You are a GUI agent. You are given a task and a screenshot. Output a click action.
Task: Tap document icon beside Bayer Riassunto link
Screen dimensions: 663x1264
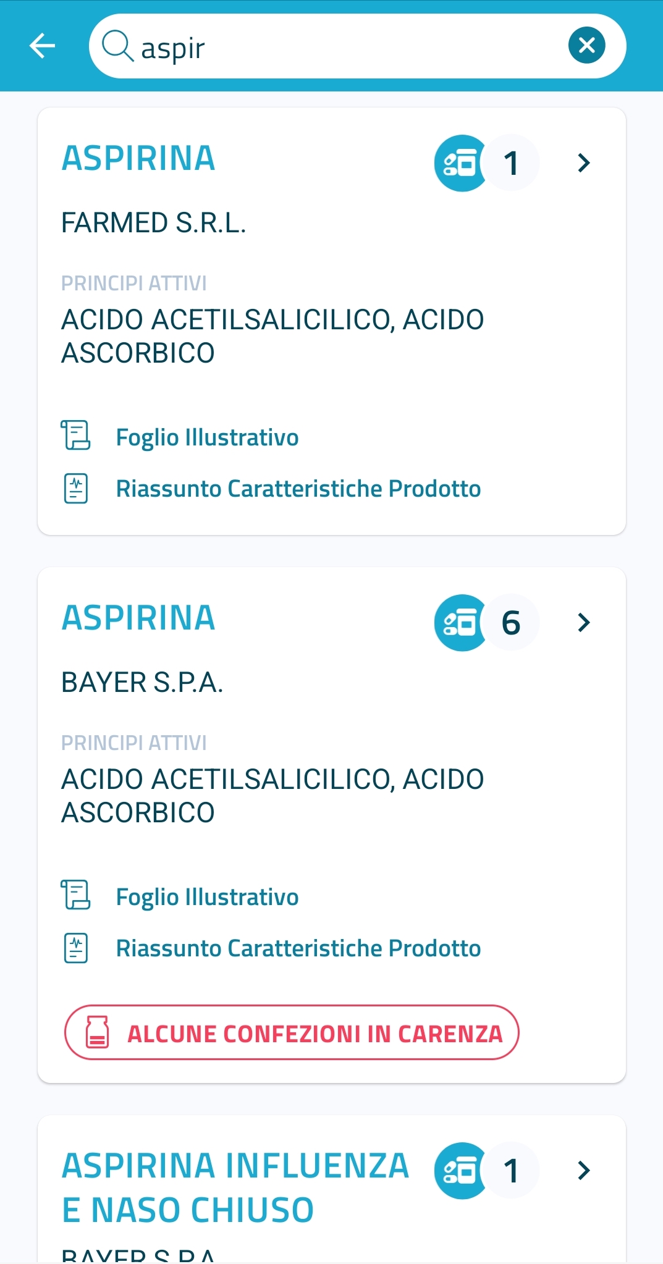pyautogui.click(x=75, y=948)
